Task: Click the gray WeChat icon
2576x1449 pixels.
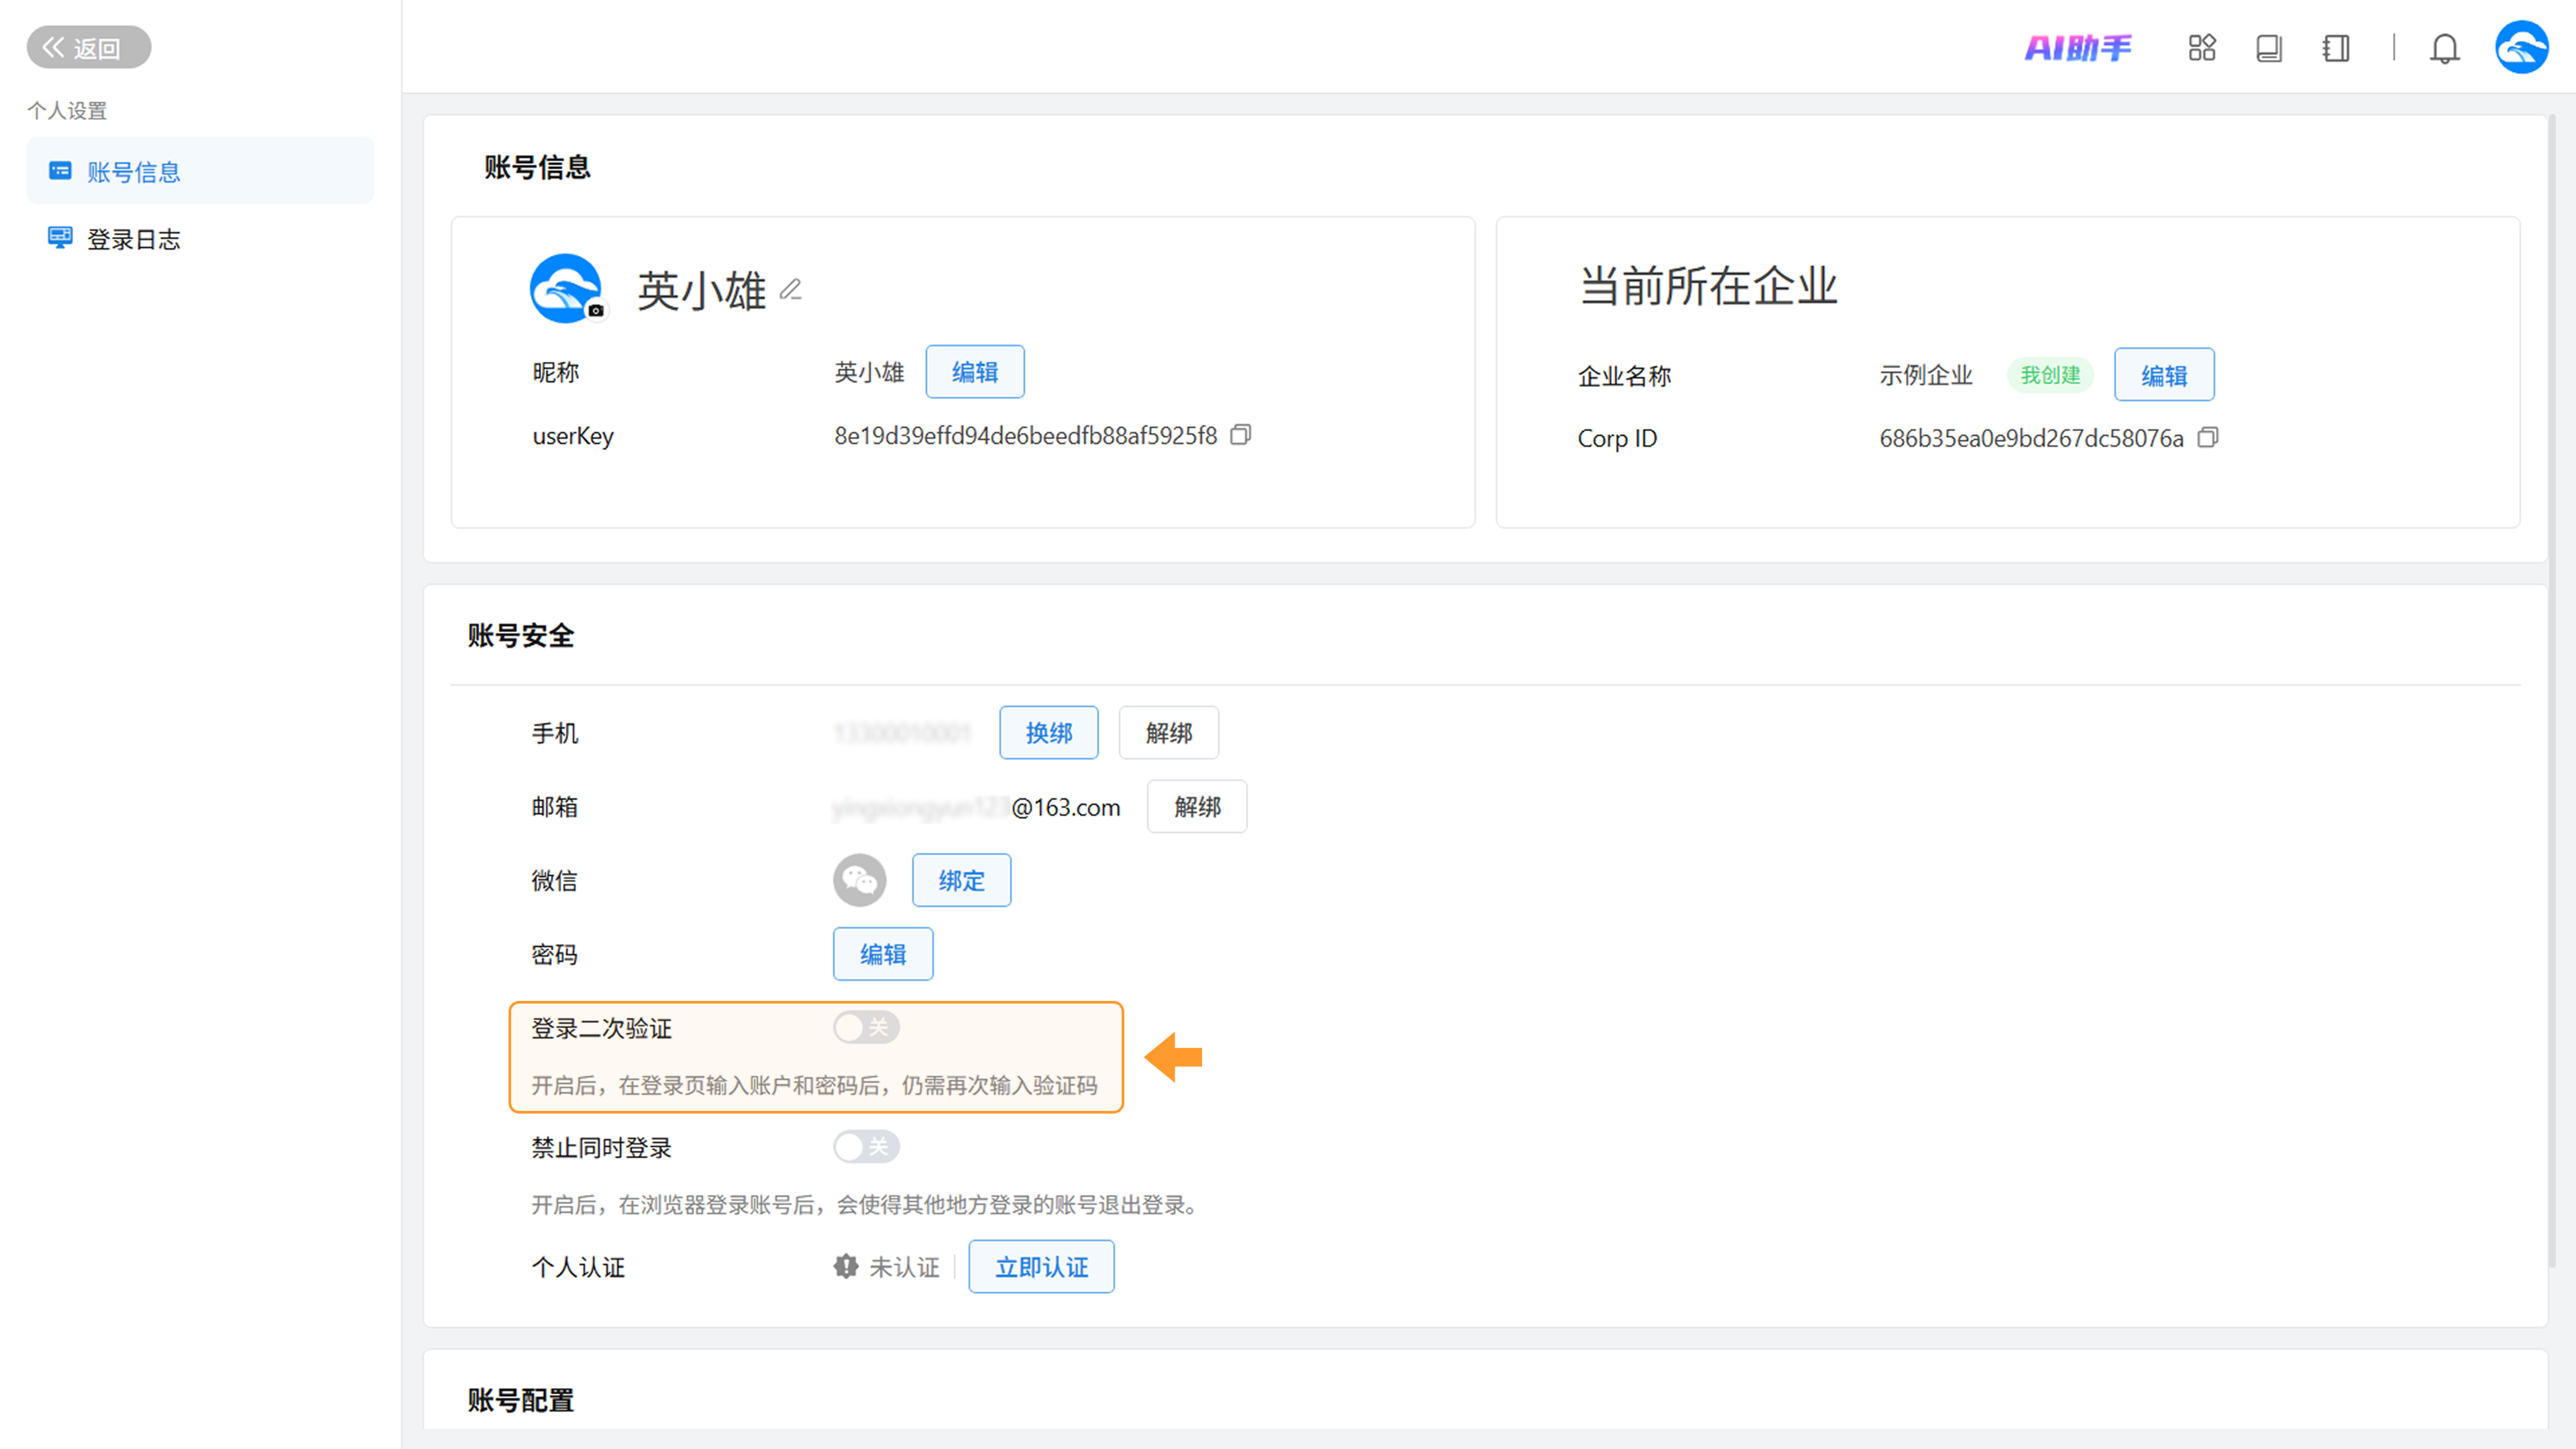Action: pyautogui.click(x=859, y=880)
